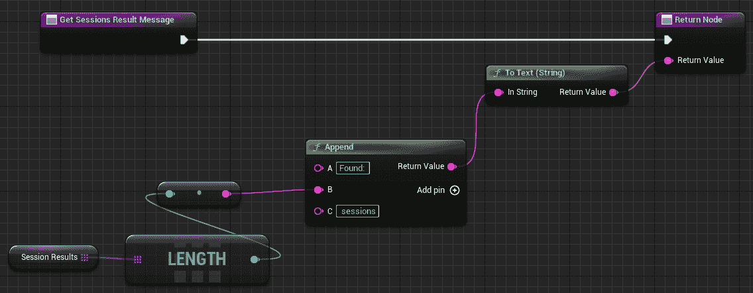The width and height of the screenshot is (753, 293).
Task: Select the To Text (String) node header
Action: [x=557, y=73]
